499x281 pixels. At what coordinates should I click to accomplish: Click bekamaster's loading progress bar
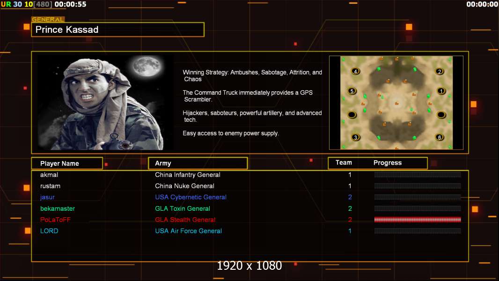418,208
